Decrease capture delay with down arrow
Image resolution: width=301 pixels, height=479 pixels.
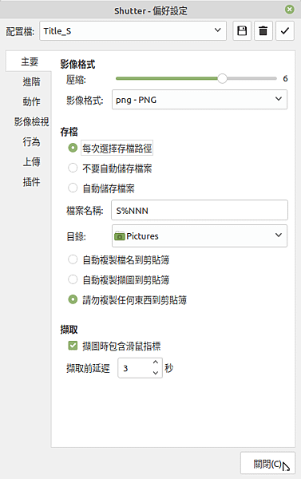[x=156, y=373]
